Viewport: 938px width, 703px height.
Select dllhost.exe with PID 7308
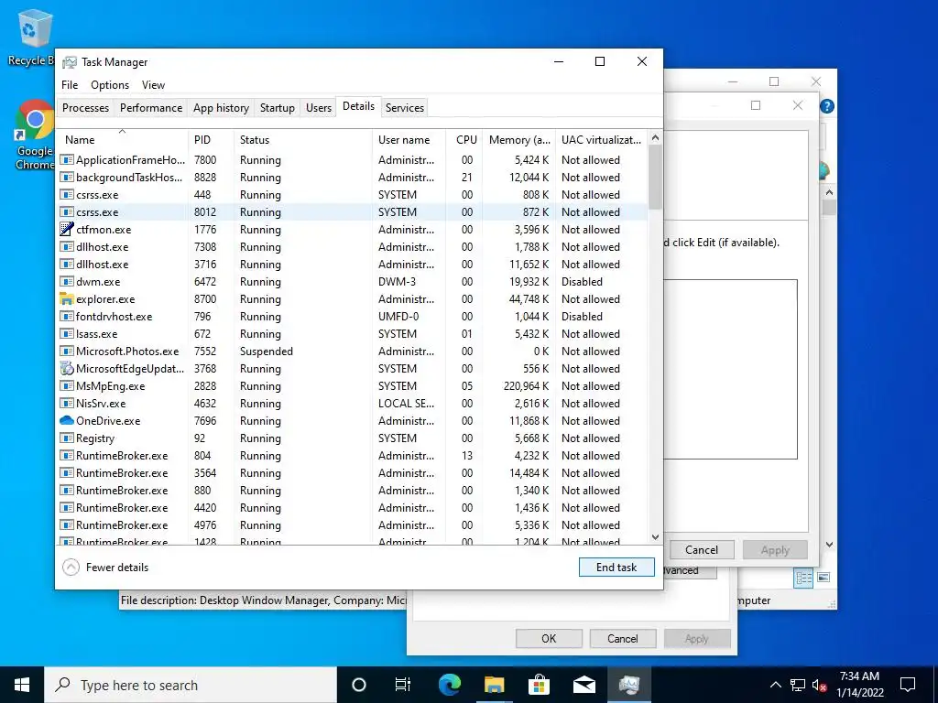[x=353, y=247]
